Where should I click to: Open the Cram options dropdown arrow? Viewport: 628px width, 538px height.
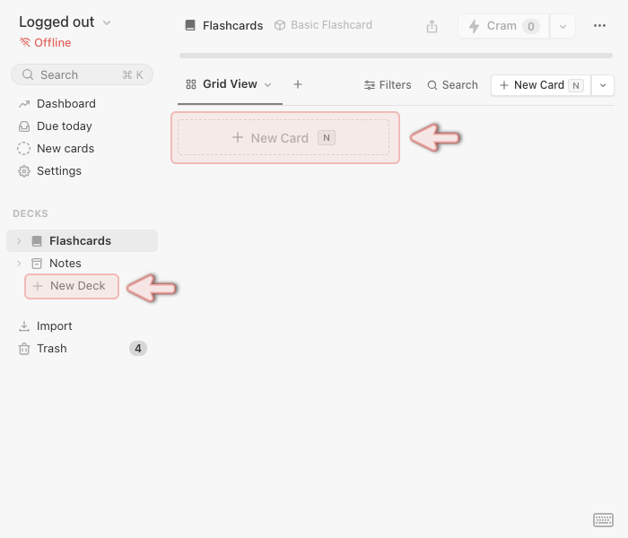[563, 26]
